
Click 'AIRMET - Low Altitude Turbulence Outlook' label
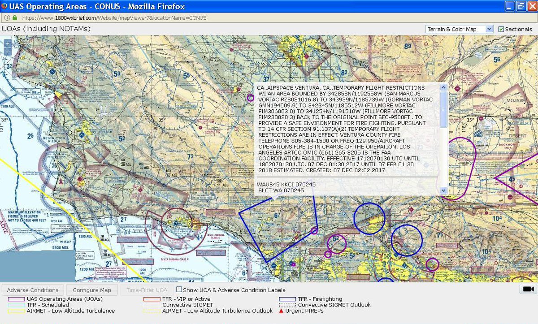point(217,311)
